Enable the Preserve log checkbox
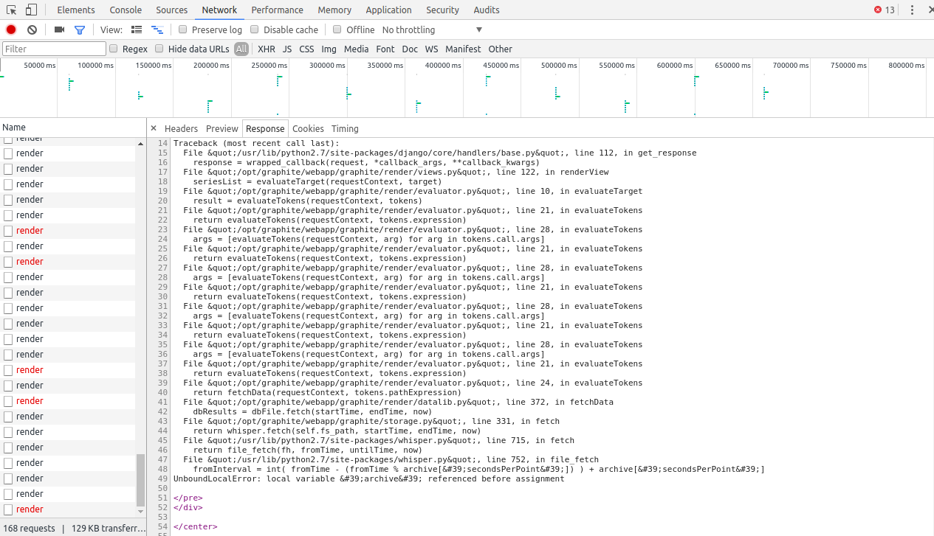This screenshot has height=536, width=934. [x=183, y=29]
